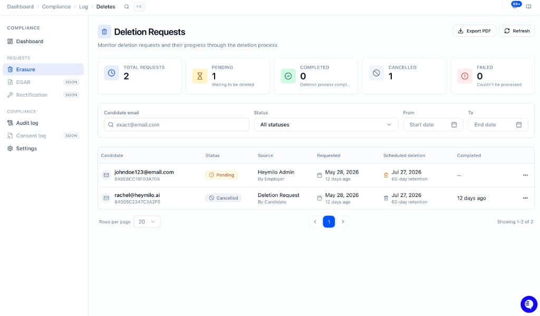This screenshot has width=540, height=316.
Task: Click the calendar icon by johndoe123's requested date
Action: click(x=319, y=175)
